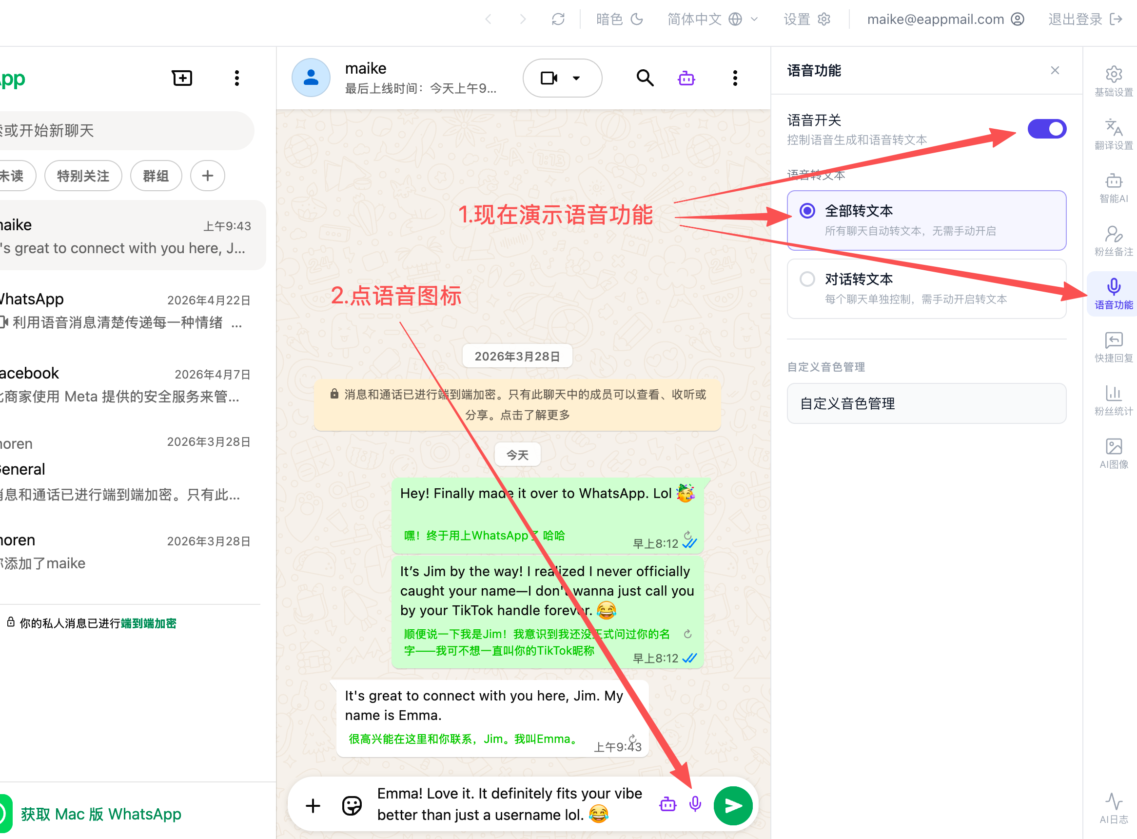
Task: Toggle the 语音开关 switch off
Action: click(x=1047, y=128)
